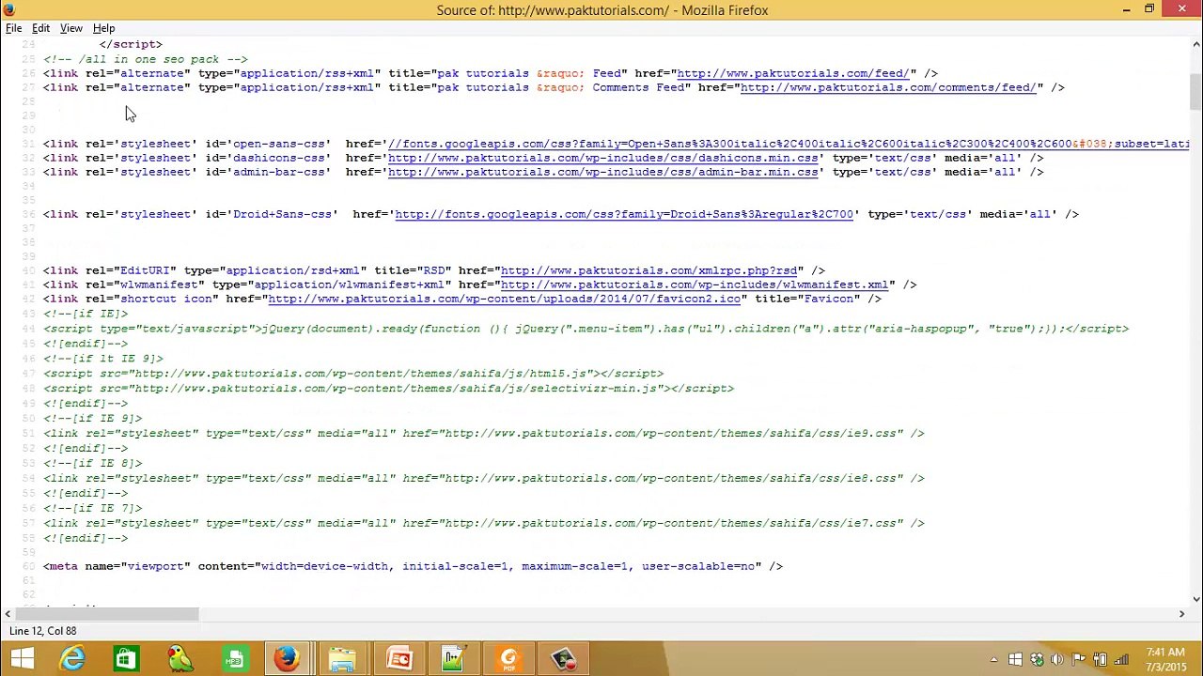Screen dimensions: 1203x676
Task: Open the PowerPoint taskbar icon
Action: (x=399, y=659)
